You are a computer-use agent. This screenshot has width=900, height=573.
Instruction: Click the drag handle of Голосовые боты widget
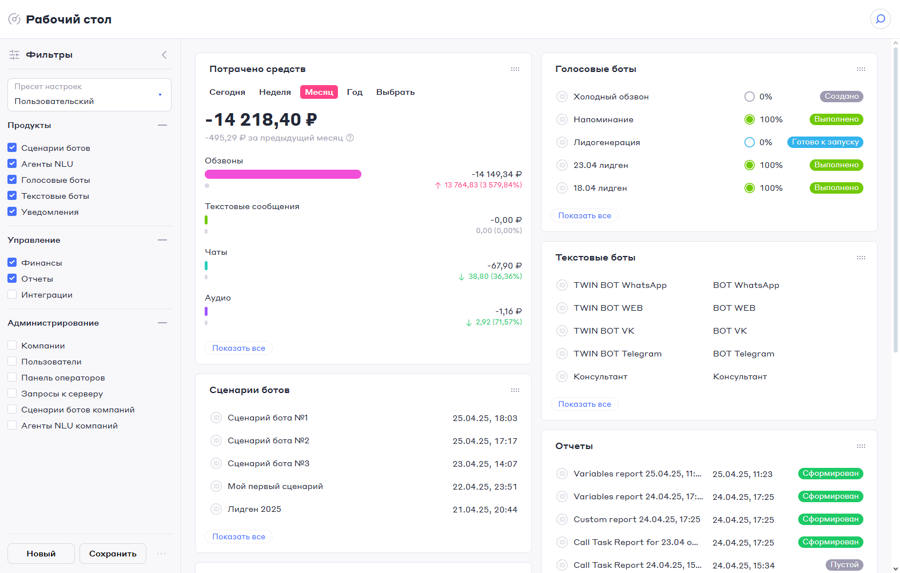click(861, 69)
